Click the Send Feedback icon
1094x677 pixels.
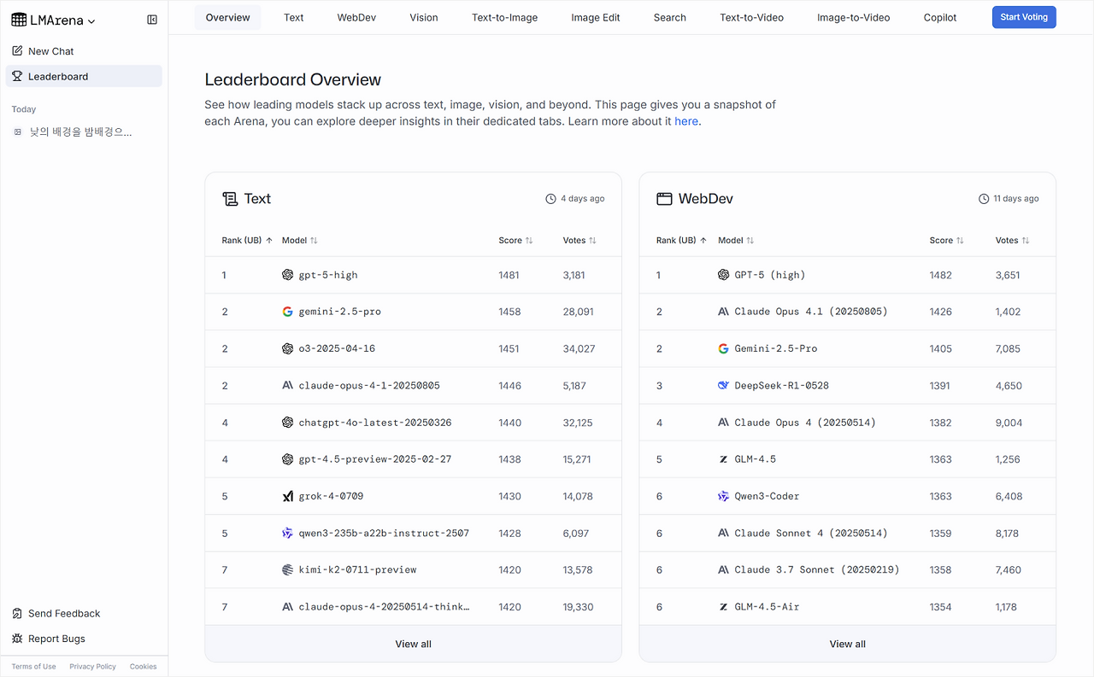17,614
